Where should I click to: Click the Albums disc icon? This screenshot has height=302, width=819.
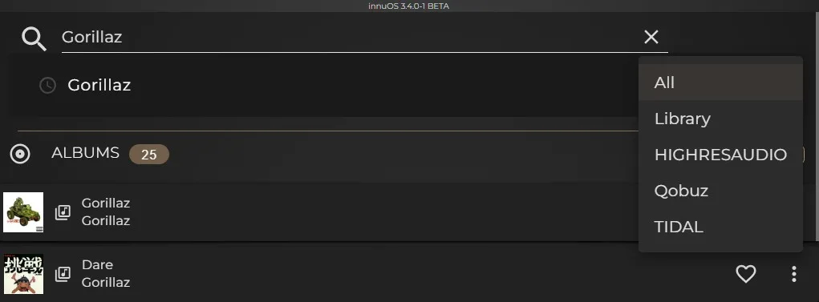[20, 154]
